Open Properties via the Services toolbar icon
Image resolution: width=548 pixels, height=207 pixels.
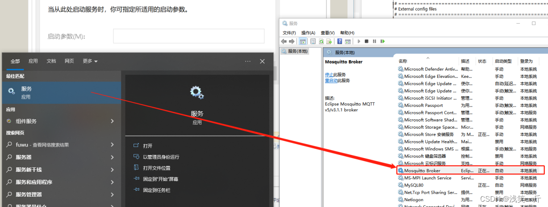313,41
